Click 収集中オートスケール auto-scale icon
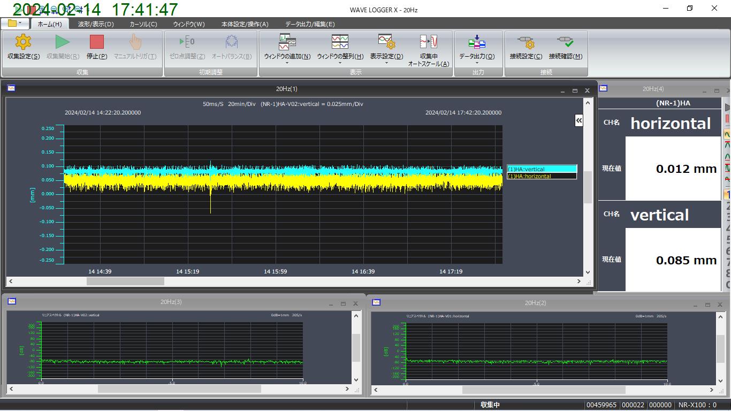The image size is (731, 411). pos(428,42)
